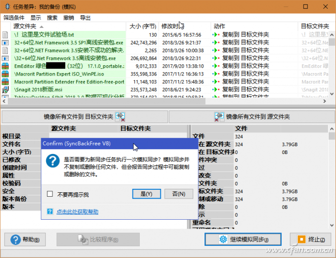Viewport: 336px width, 258px height.
Task: Click the copy arrow icon in the 这里是文件试验场 row
Action: (x=216, y=35)
